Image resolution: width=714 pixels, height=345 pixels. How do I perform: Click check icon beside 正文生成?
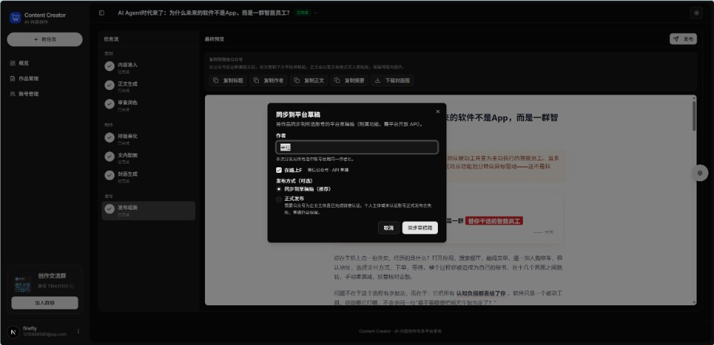point(109,85)
